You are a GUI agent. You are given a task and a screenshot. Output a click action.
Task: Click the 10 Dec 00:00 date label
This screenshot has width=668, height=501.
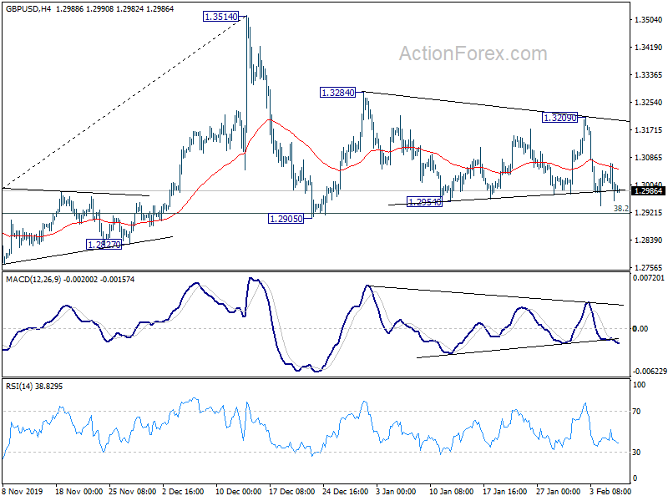point(239,491)
